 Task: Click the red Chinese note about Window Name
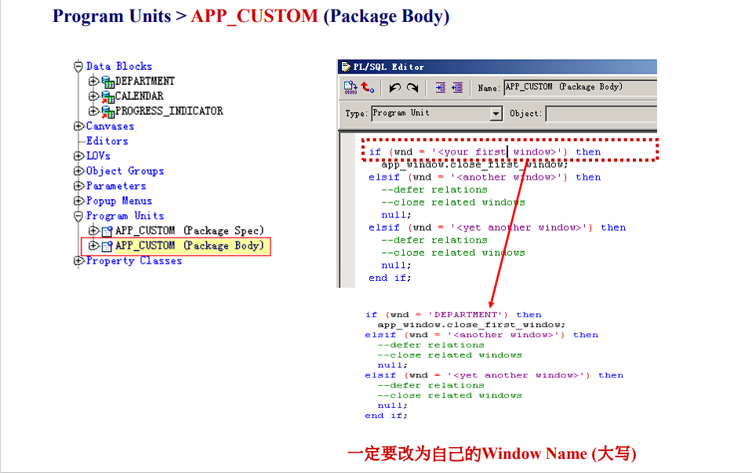coord(492,453)
